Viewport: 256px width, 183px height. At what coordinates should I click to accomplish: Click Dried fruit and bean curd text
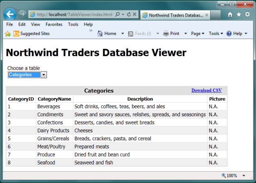tap(102, 155)
